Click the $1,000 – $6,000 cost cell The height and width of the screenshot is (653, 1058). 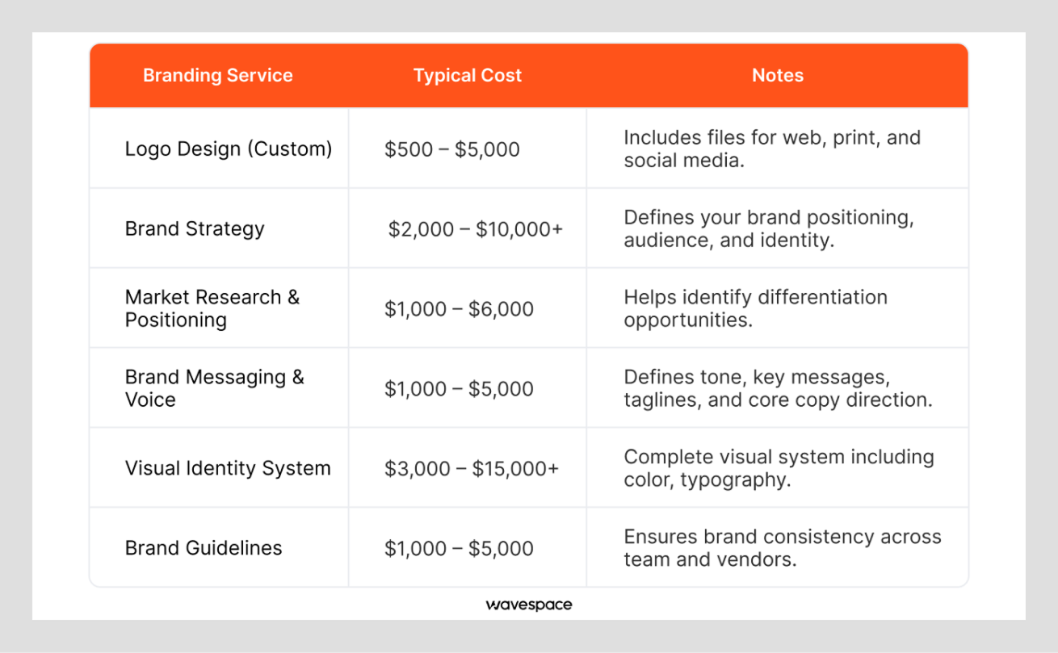click(459, 309)
